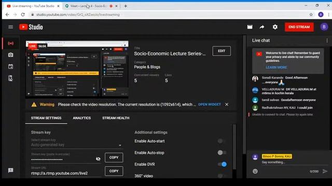Viewport: 332px width, 186px height.
Task: Open Chrome profile avatar in toolbar
Action: (321, 14)
